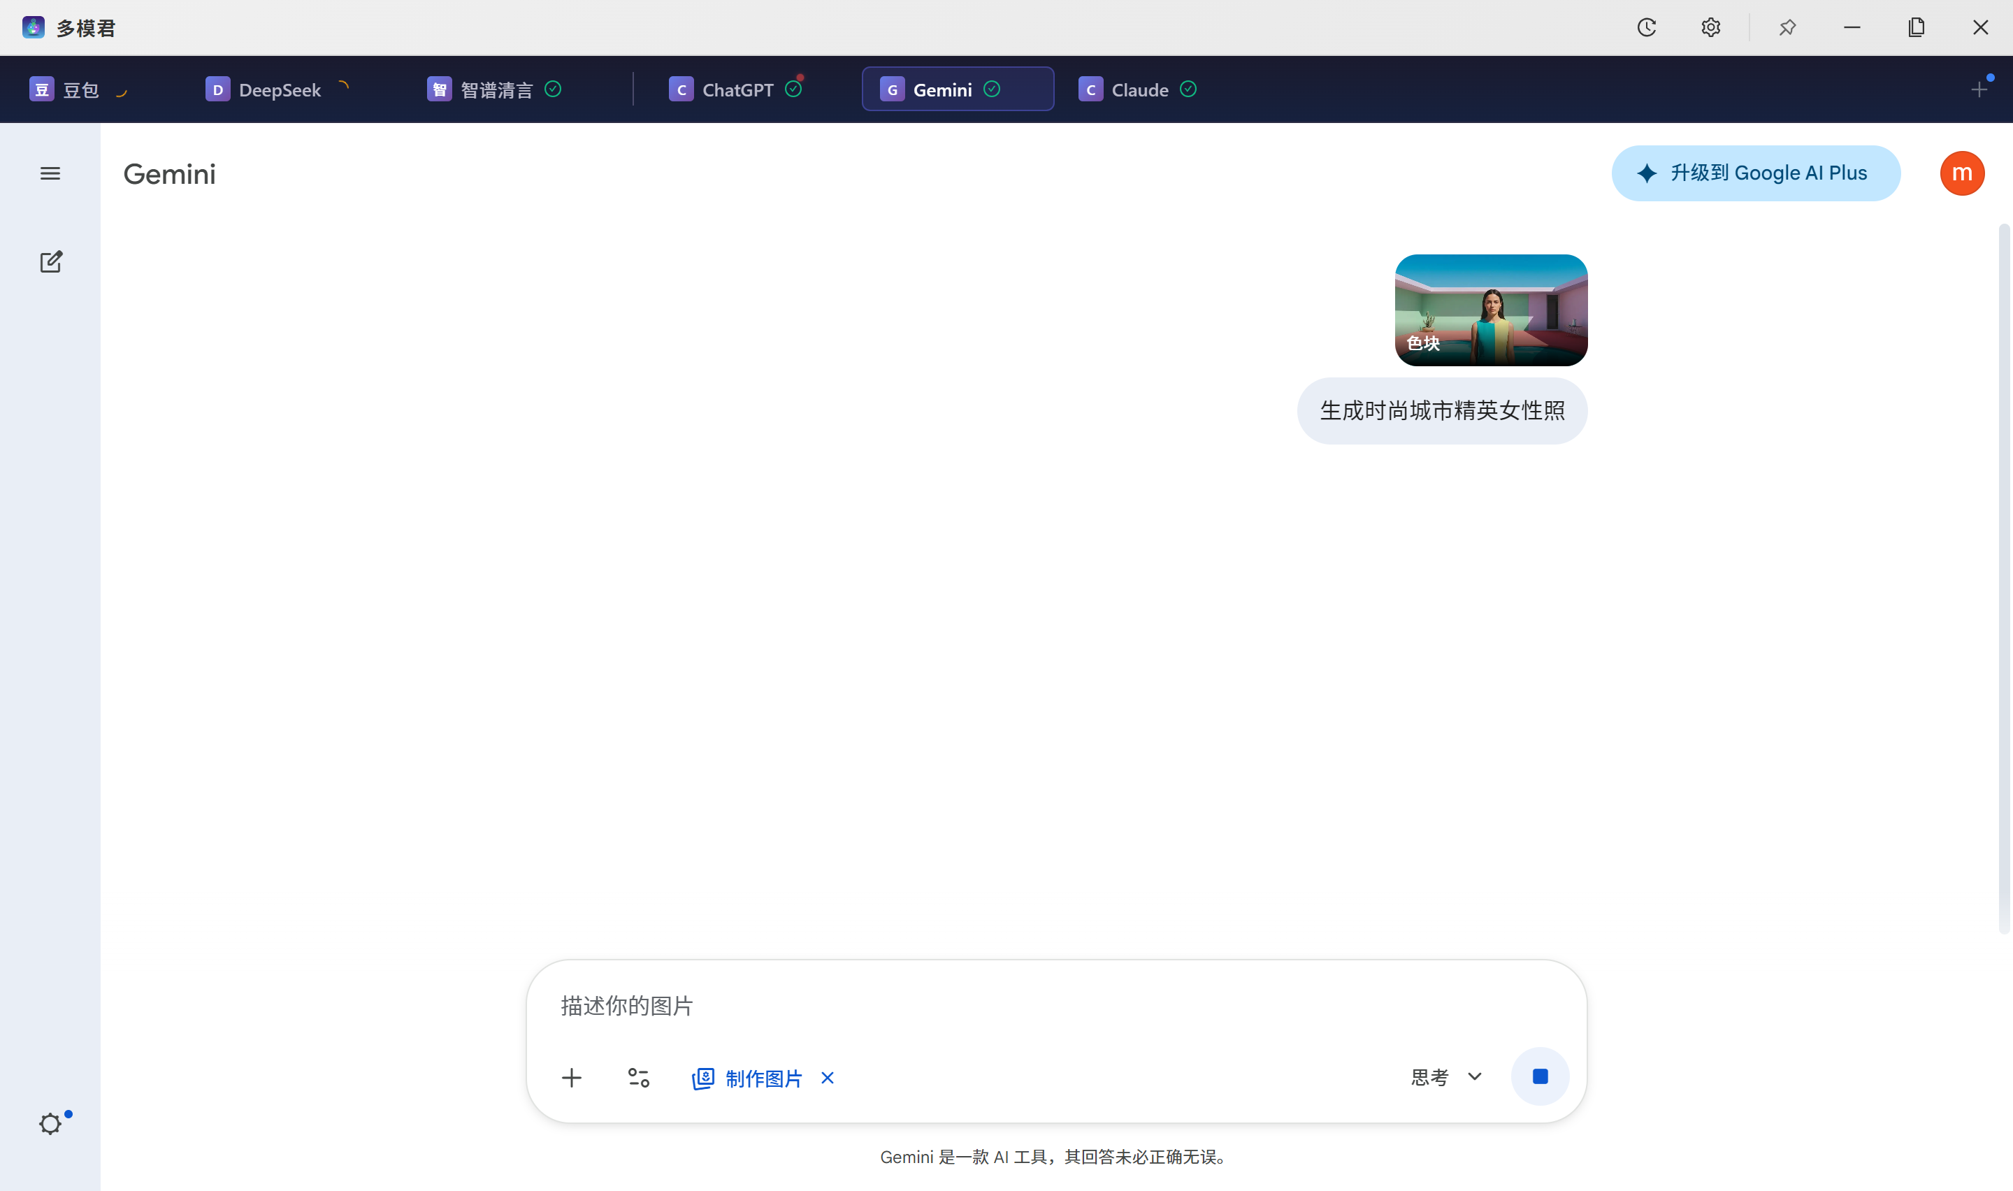Click 升级到 Google AI Plus button

point(1756,173)
